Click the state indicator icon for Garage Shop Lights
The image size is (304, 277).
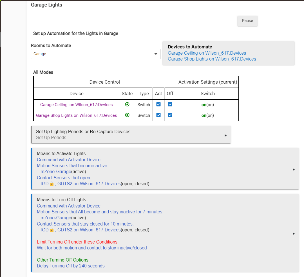coord(127,115)
